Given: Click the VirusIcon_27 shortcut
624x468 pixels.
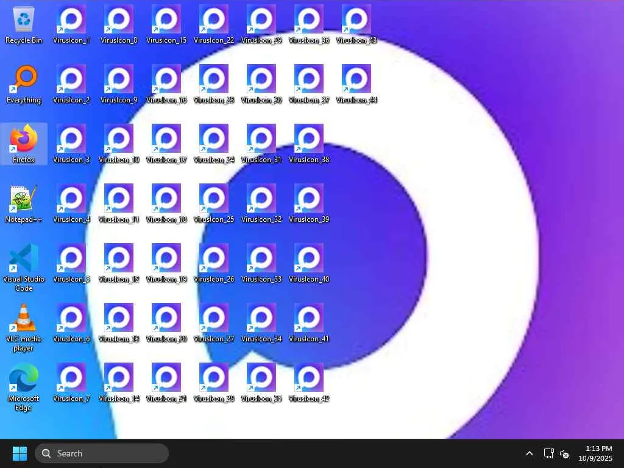Looking at the screenshot, I should (x=214, y=323).
